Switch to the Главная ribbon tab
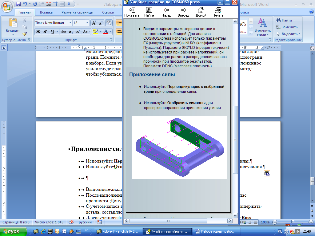Viewport: 315px width, 236px height. click(x=25, y=12)
